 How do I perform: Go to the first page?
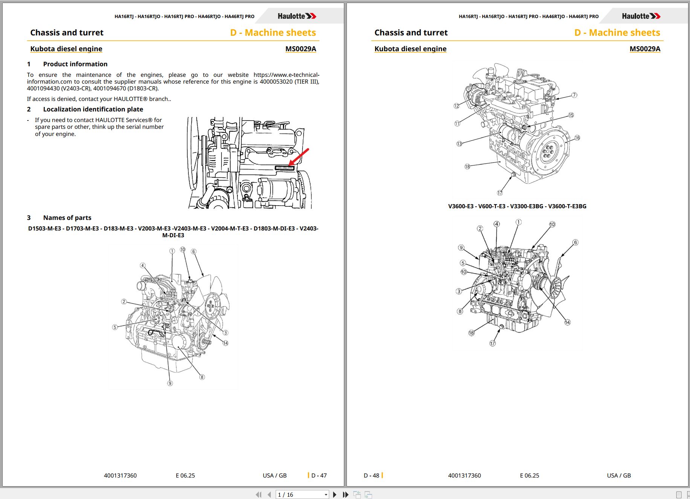258,494
